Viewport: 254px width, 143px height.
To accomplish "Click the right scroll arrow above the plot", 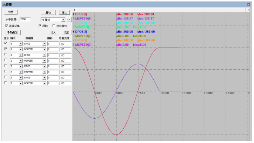I will coord(248,10).
